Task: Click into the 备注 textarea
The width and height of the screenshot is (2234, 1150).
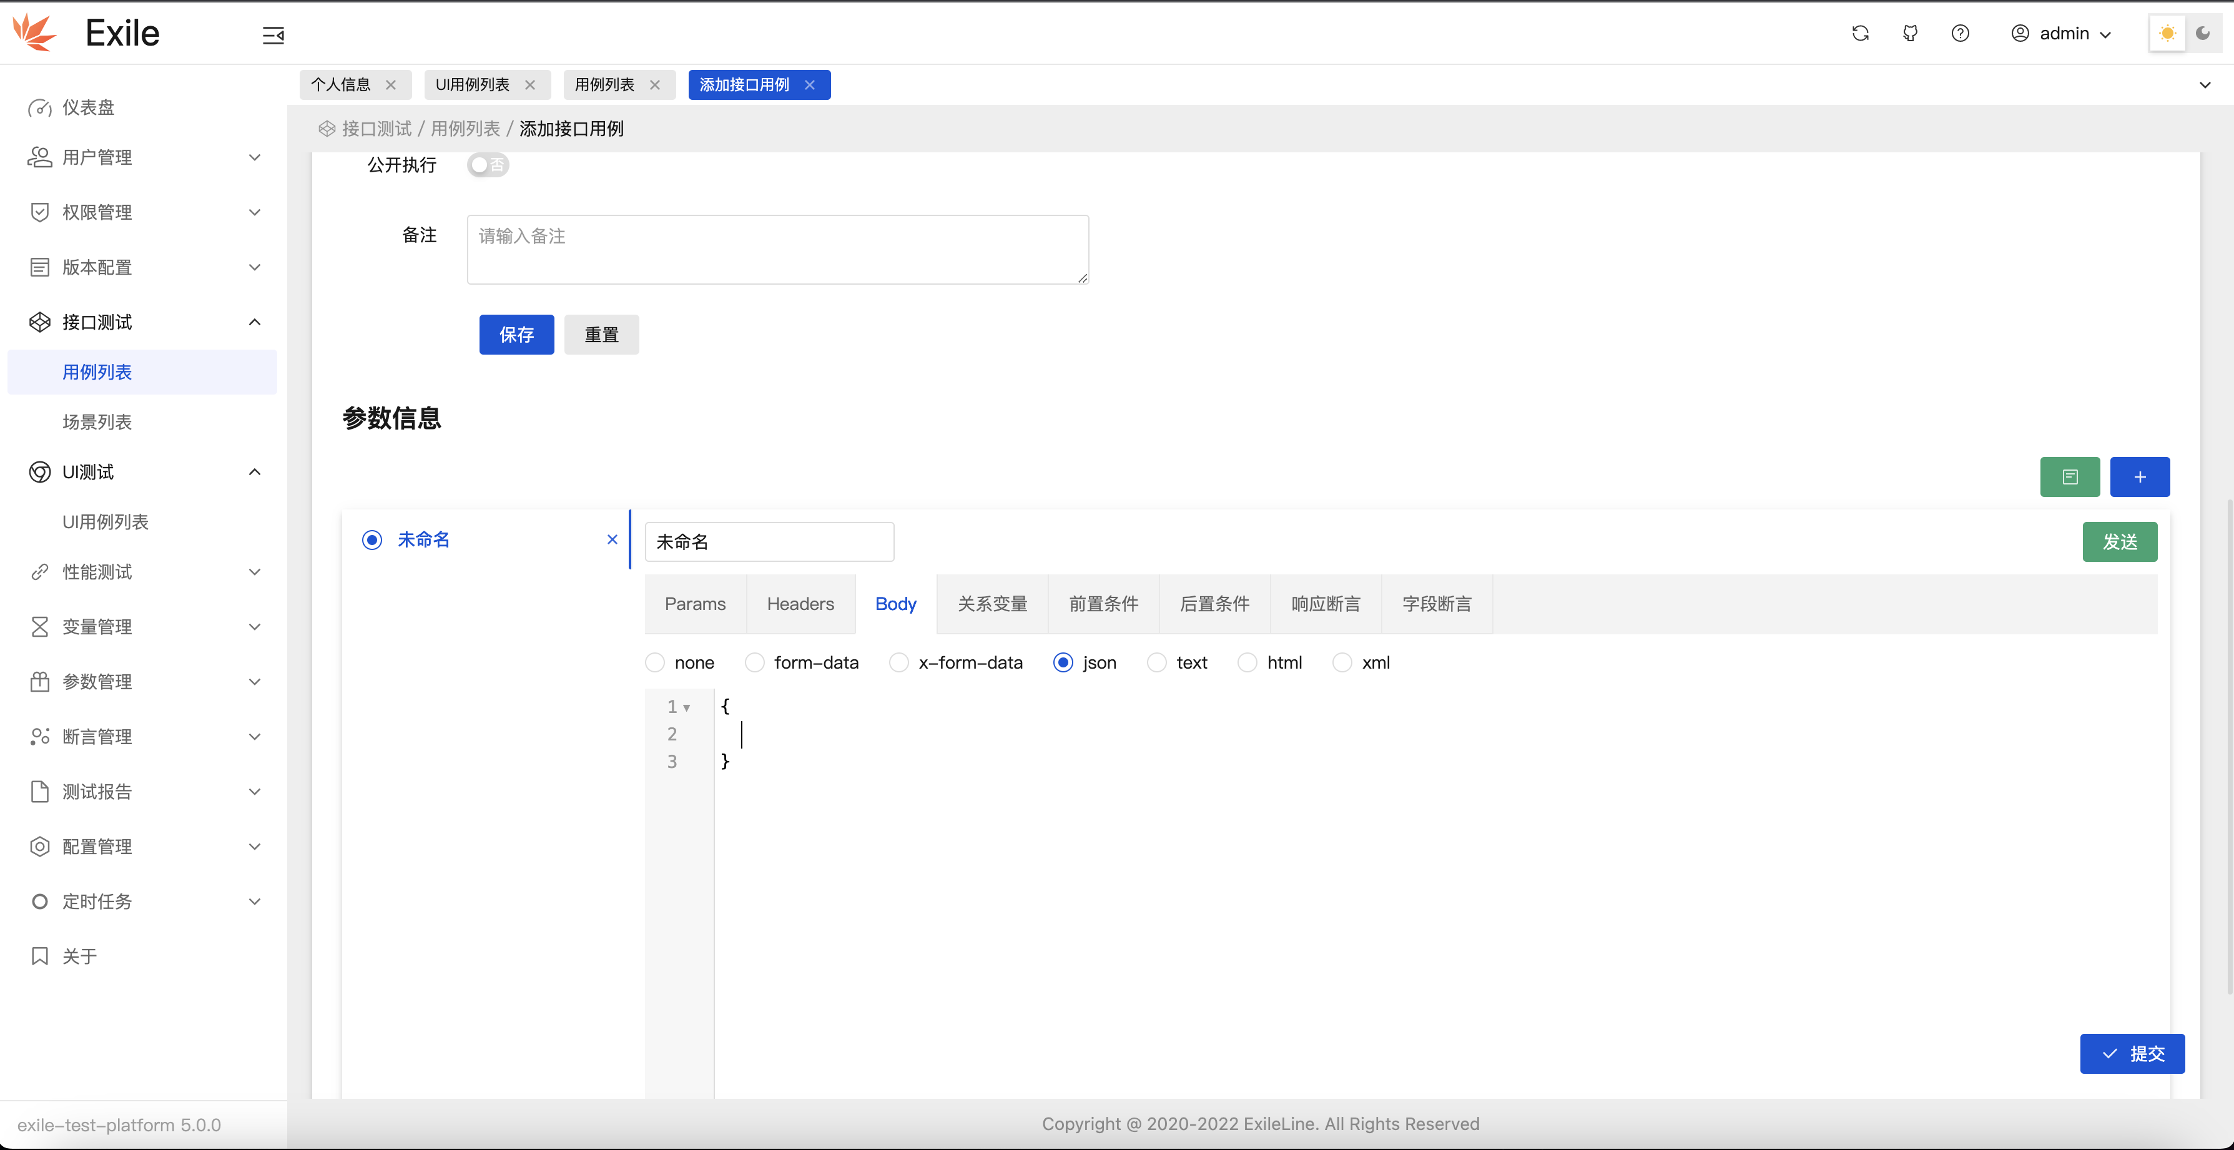Action: pos(777,250)
